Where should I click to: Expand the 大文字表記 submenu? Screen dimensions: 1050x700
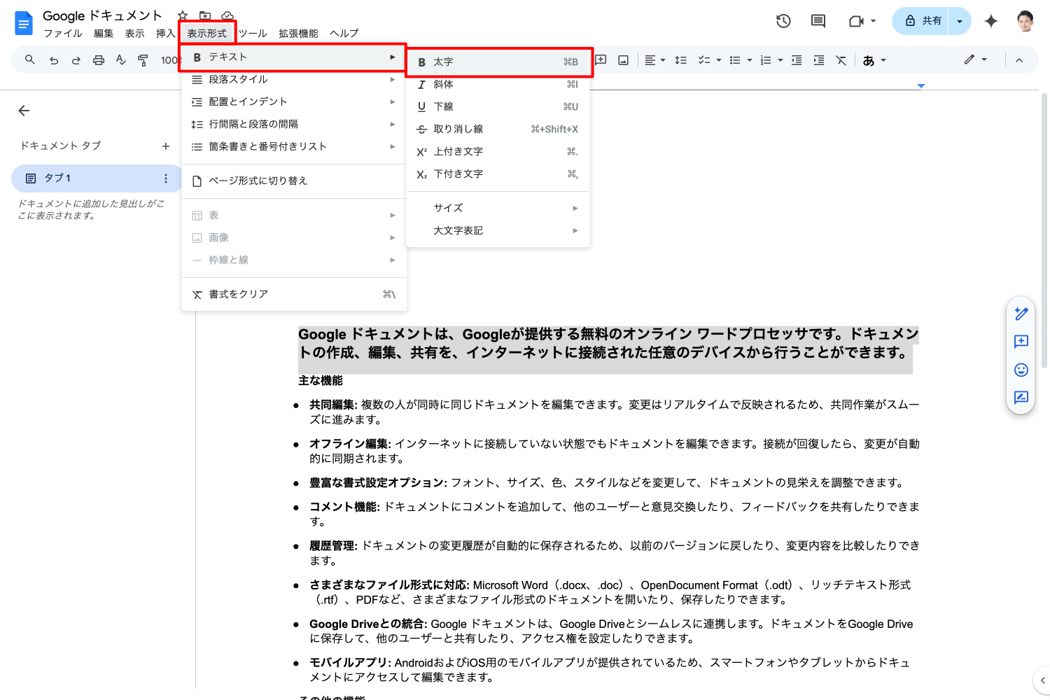[498, 230]
